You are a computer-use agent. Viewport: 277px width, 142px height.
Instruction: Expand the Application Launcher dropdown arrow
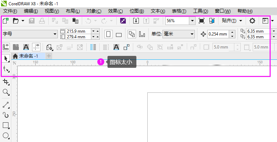pos(272,21)
